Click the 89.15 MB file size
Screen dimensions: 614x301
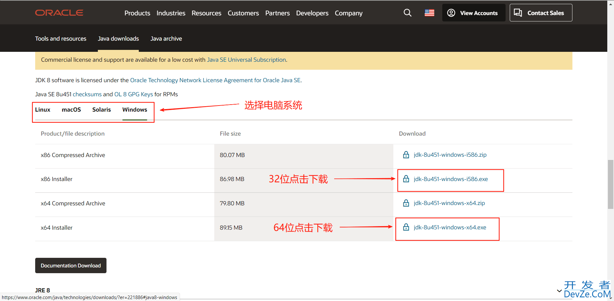[x=231, y=228]
